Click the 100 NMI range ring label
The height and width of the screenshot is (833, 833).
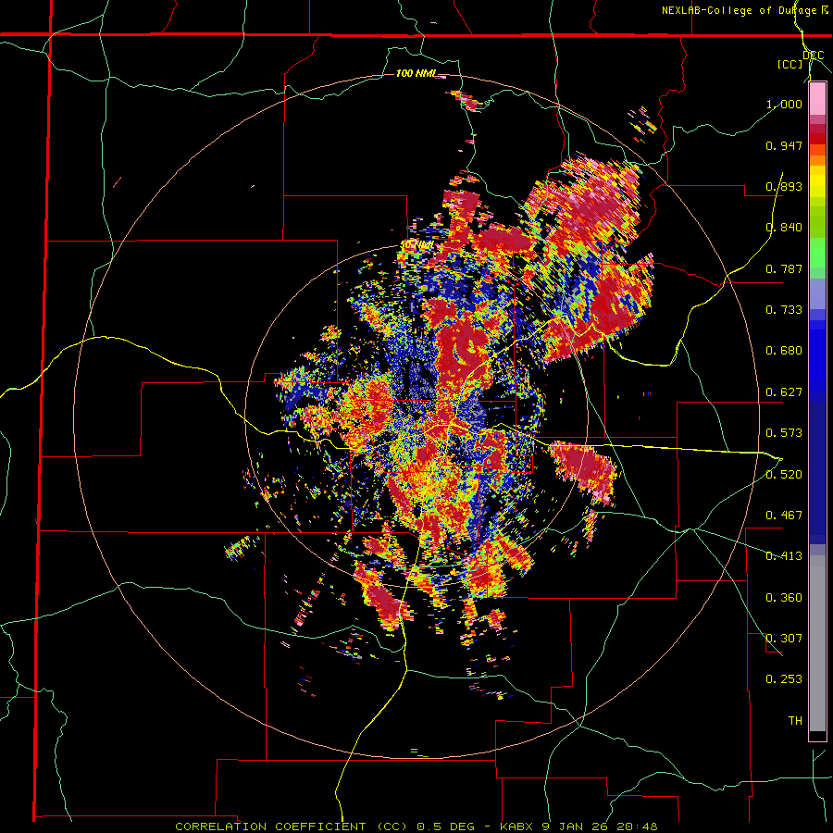(x=416, y=73)
